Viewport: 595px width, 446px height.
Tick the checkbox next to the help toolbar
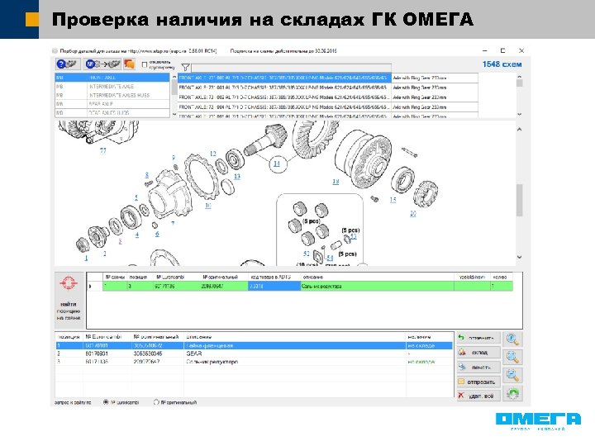(144, 65)
